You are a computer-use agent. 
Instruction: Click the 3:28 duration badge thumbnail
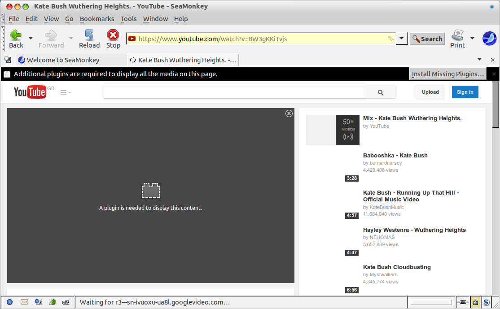click(x=352, y=178)
